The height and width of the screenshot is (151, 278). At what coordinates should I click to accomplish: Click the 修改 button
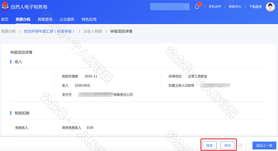pos(209,145)
